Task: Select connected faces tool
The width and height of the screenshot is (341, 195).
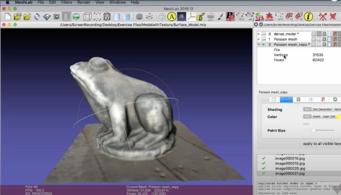Action: click(299, 17)
